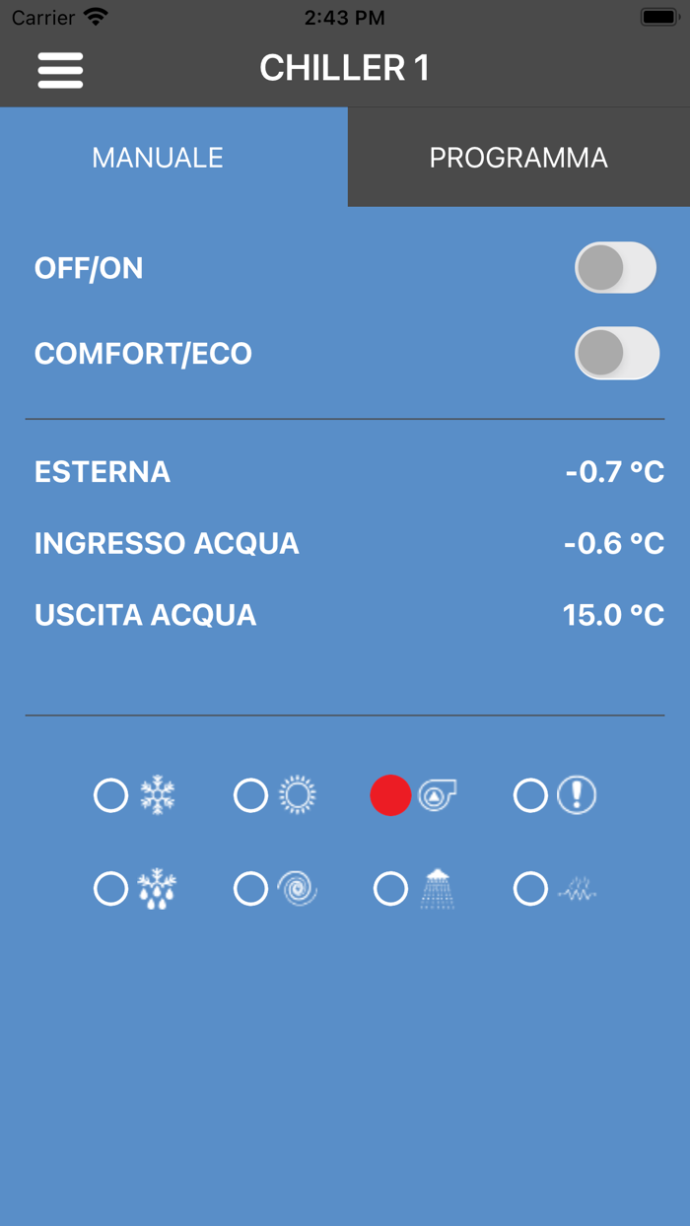Click the spiral fan icon
The width and height of the screenshot is (690, 1226).
297,889
